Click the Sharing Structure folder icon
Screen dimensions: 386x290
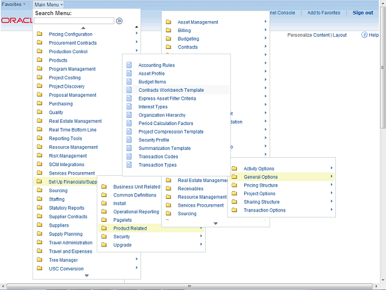click(235, 202)
